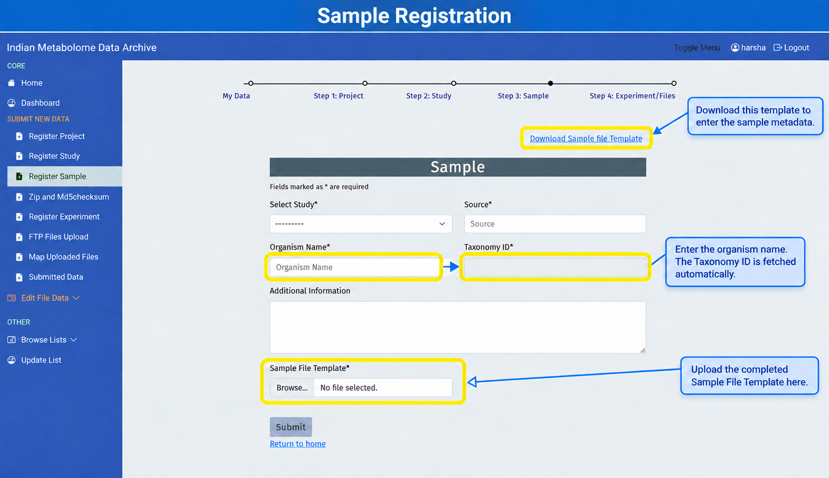
Task: Click the Edit File Data icon
Action: 12,298
